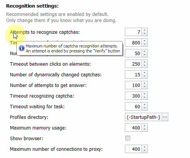The height and width of the screenshot is (158, 190).
Task: Increase Timeout waiting for task value
Action: (x=144, y=104)
